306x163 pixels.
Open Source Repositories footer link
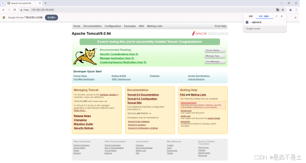point(144,148)
